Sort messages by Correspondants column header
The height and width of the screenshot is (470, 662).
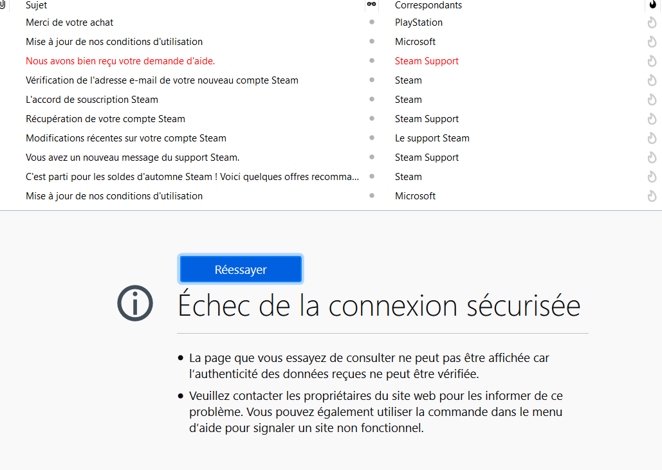click(428, 5)
